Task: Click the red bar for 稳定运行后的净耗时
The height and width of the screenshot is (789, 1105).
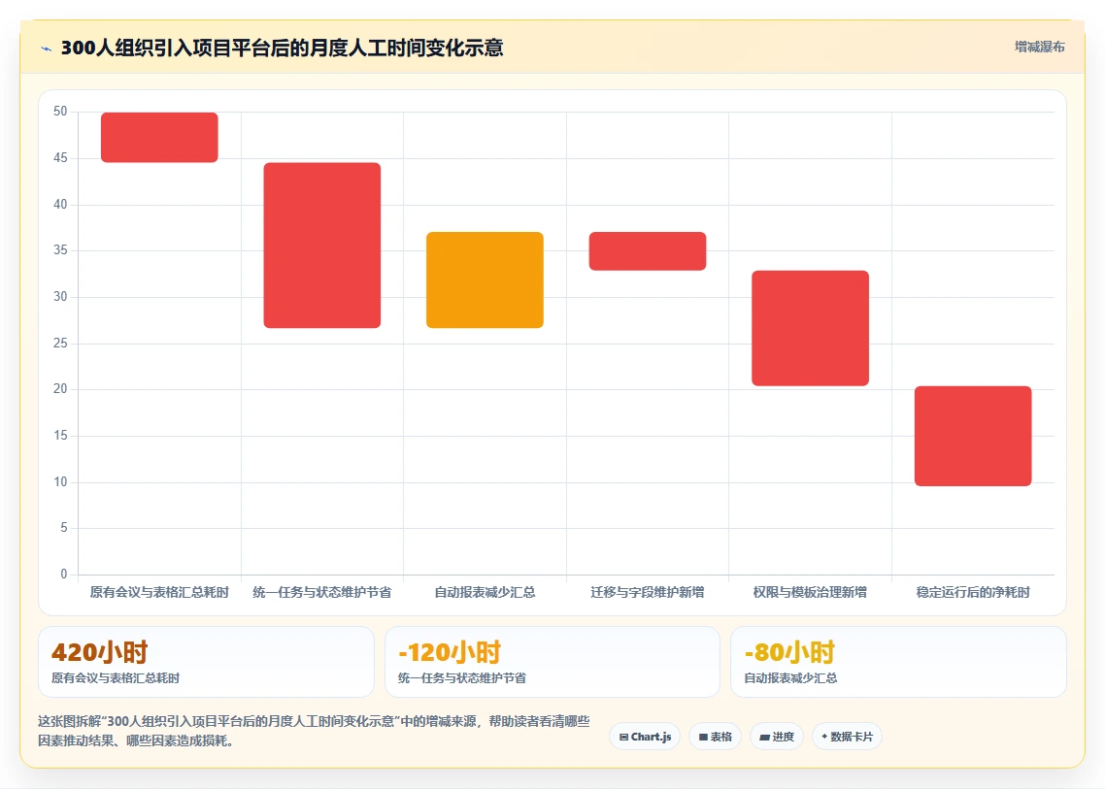Action: (973, 436)
